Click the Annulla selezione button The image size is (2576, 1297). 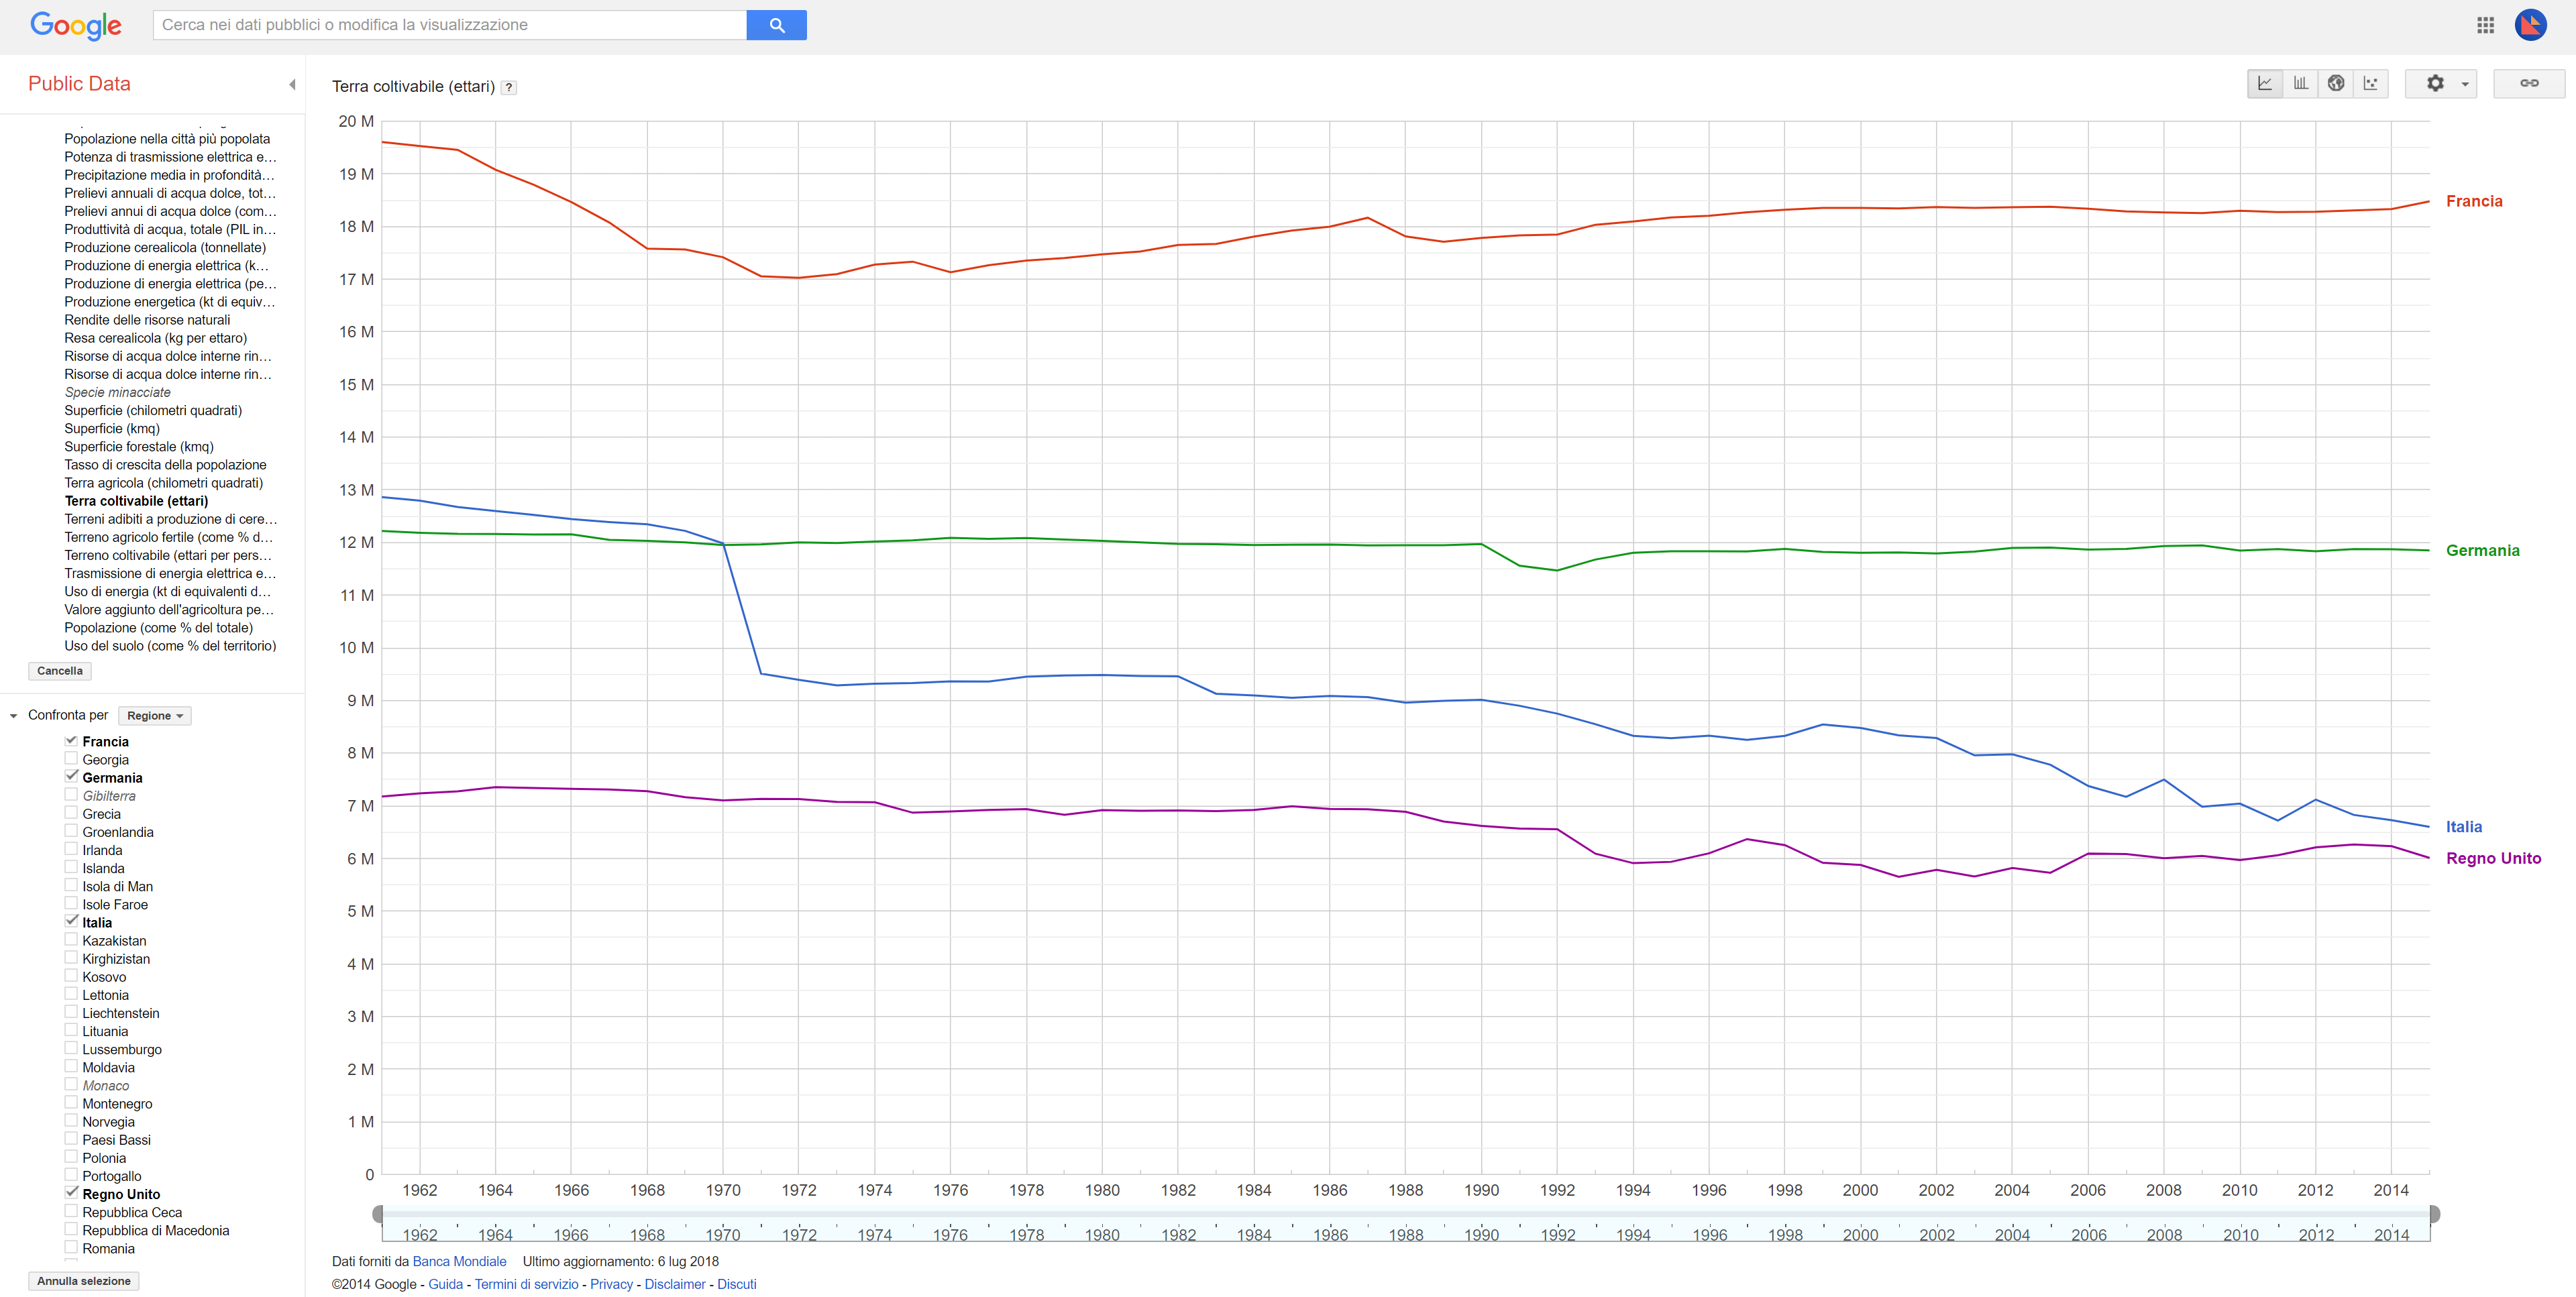[x=84, y=1281]
